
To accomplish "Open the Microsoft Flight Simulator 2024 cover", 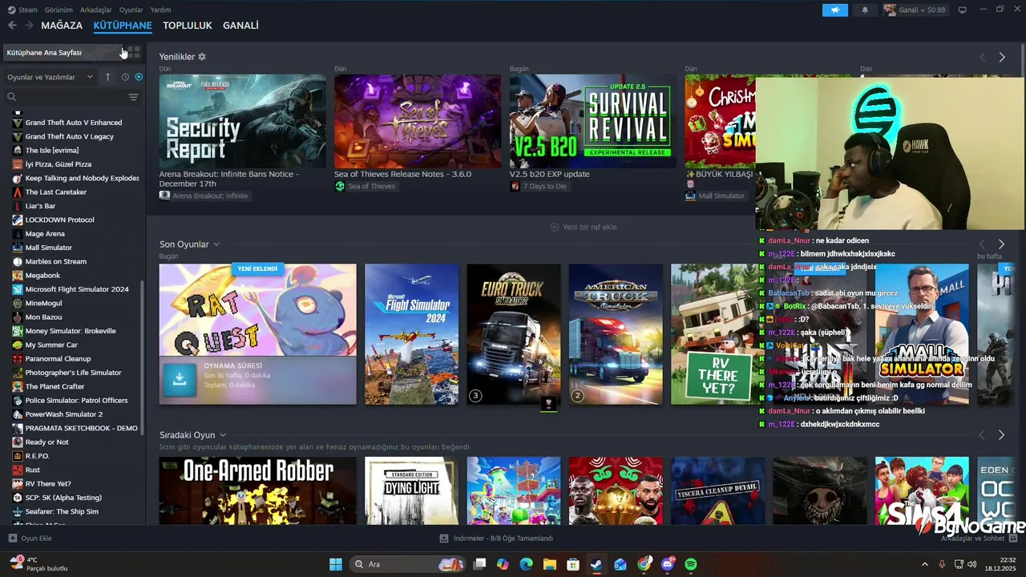I will [411, 334].
